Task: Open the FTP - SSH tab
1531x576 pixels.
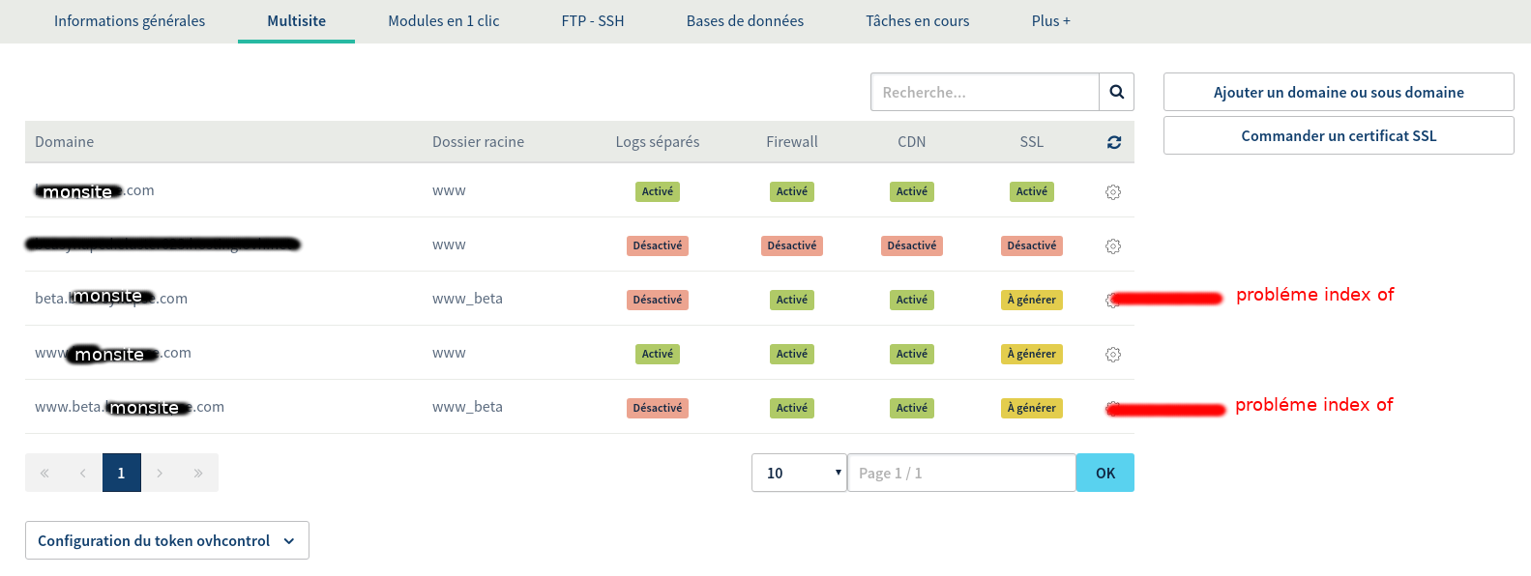Action: 592,21
